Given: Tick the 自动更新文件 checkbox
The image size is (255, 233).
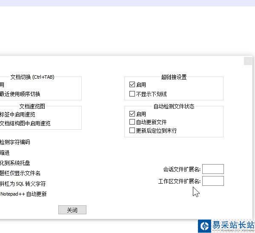Looking at the screenshot, I should pyautogui.click(x=132, y=122).
